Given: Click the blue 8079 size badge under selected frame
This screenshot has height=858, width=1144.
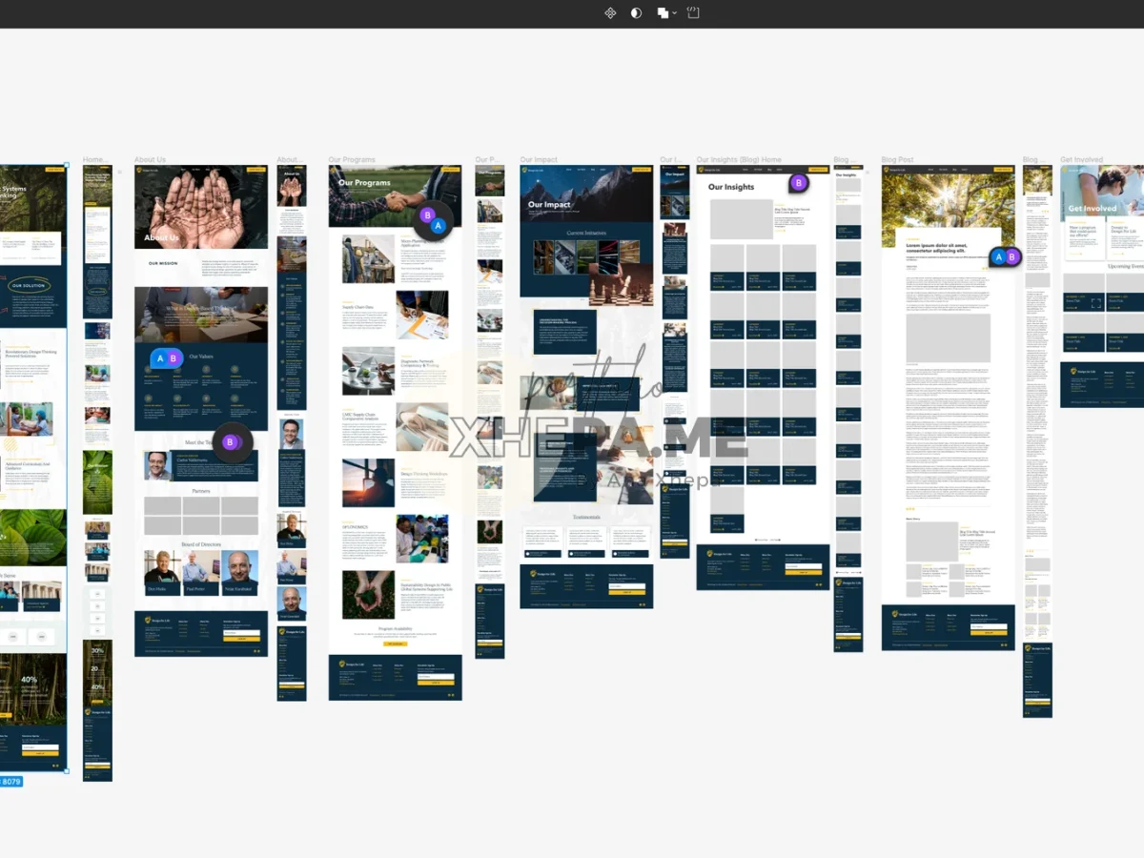Looking at the screenshot, I should pos(10,782).
